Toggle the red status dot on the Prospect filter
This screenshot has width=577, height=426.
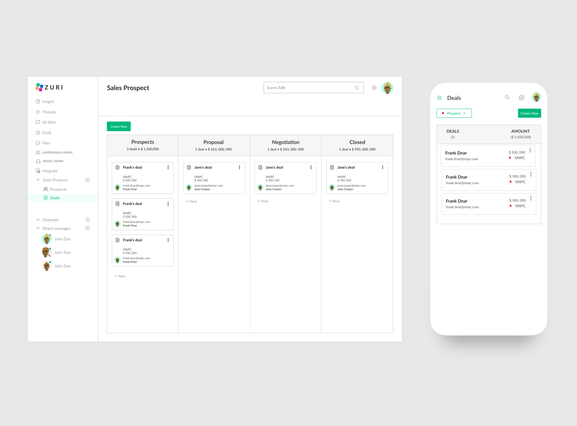click(x=443, y=113)
